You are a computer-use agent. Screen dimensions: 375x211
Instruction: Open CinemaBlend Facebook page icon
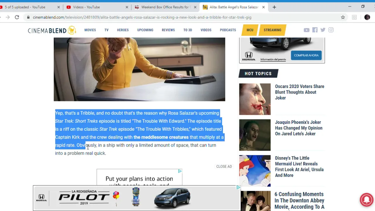tap(315, 30)
